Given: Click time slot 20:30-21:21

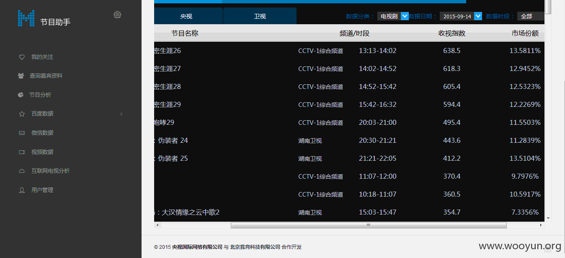Looking at the screenshot, I should pyautogui.click(x=378, y=140).
